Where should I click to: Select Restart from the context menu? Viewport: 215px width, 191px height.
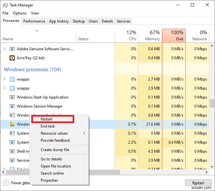47,119
